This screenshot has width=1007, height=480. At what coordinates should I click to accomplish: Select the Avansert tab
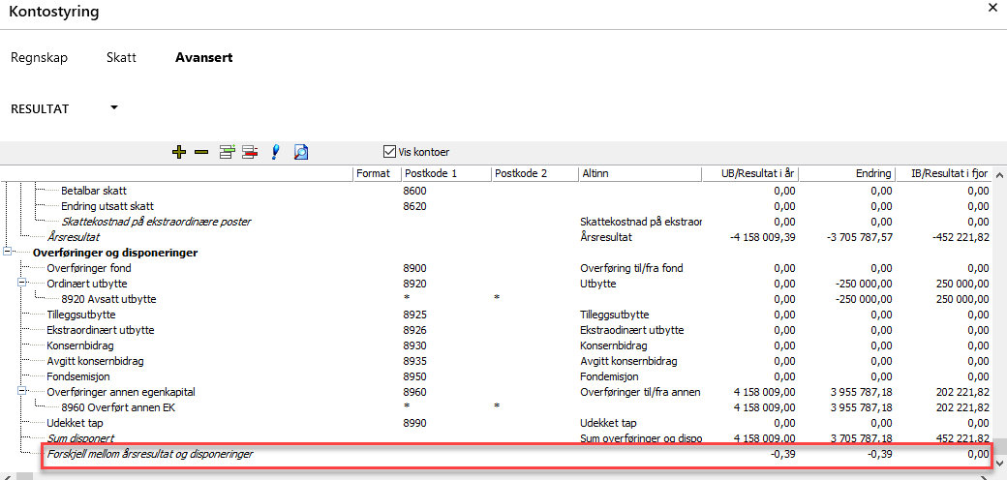204,58
